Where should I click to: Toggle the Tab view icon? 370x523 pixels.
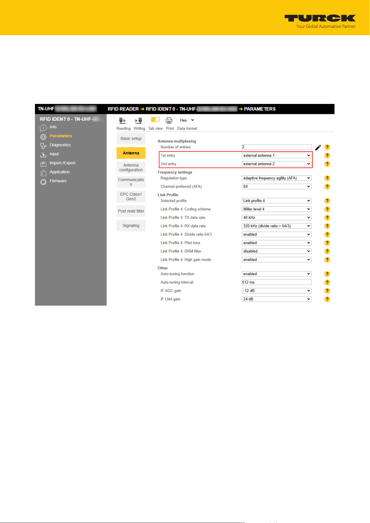click(155, 120)
